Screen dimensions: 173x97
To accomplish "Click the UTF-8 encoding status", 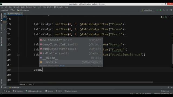I will 142,93.
